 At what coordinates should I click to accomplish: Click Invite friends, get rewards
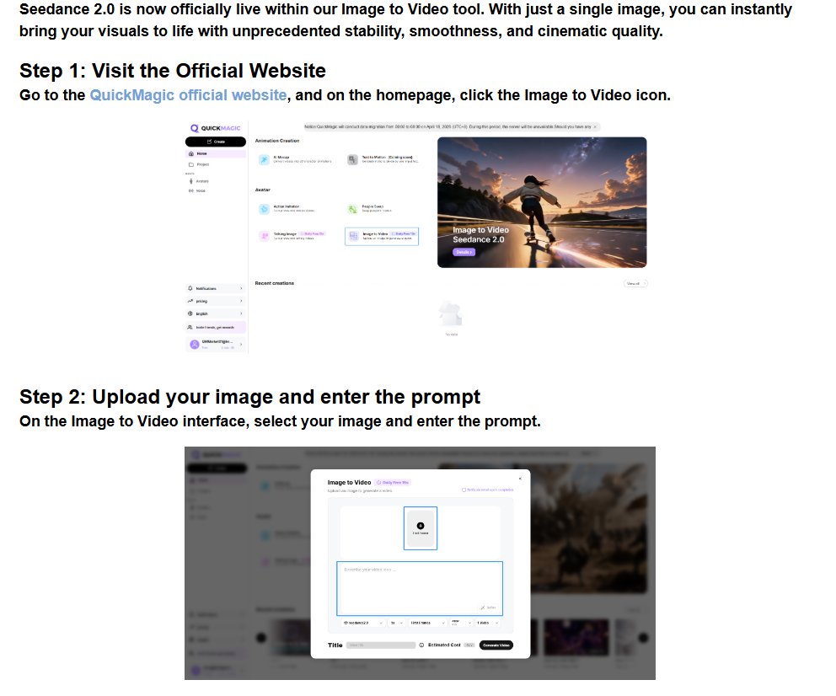(216, 327)
